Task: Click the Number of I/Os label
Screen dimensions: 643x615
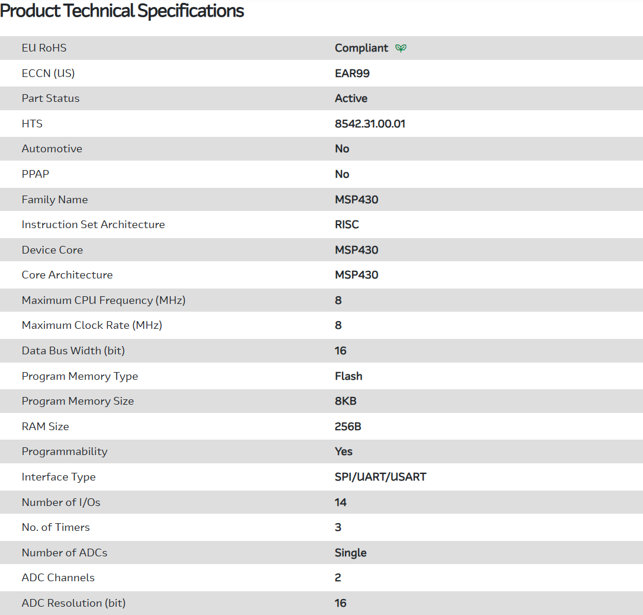Action: (61, 502)
